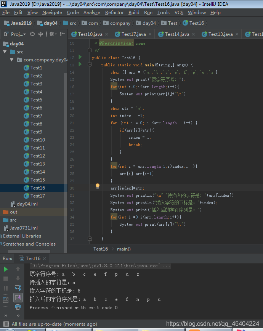Click the Print console output icon

pos(18,307)
